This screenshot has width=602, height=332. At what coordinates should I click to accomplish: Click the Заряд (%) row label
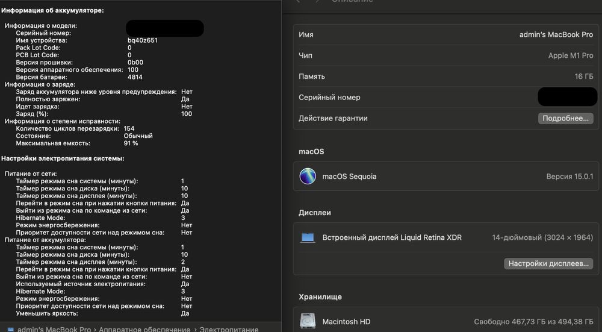click(x=32, y=114)
